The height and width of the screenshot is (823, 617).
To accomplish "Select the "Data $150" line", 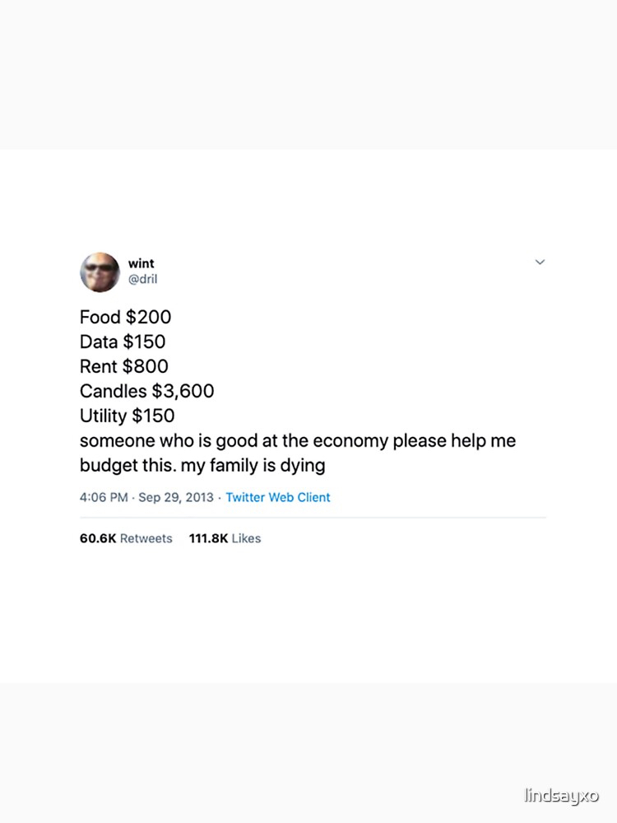I will tap(123, 342).
